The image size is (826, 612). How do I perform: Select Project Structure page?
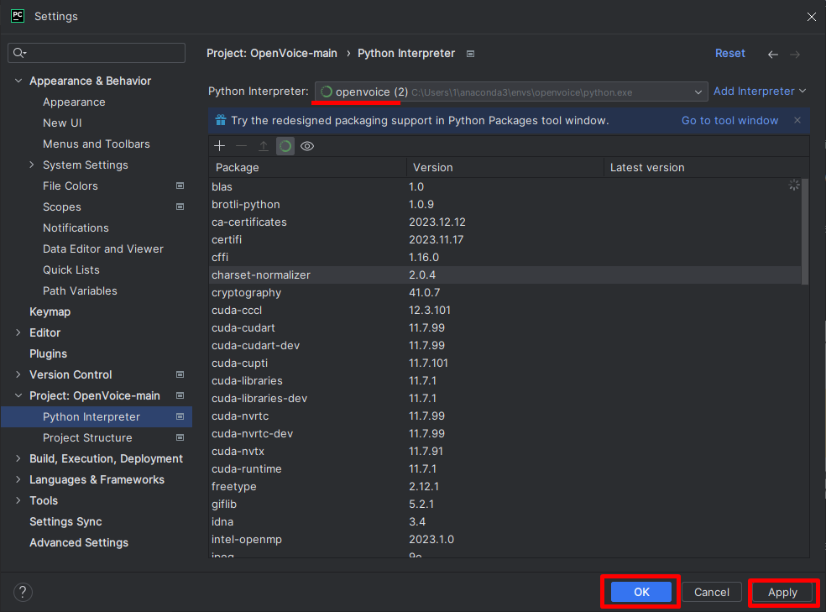point(87,437)
